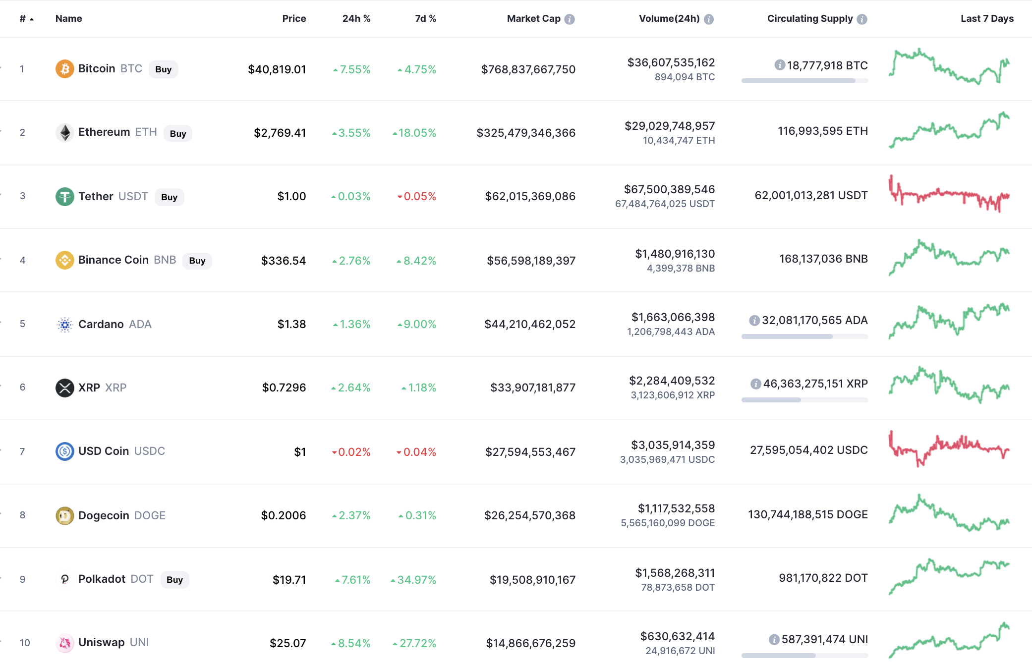Sort the table by rank number
Screen dimensions: 1032x667
tap(26, 19)
